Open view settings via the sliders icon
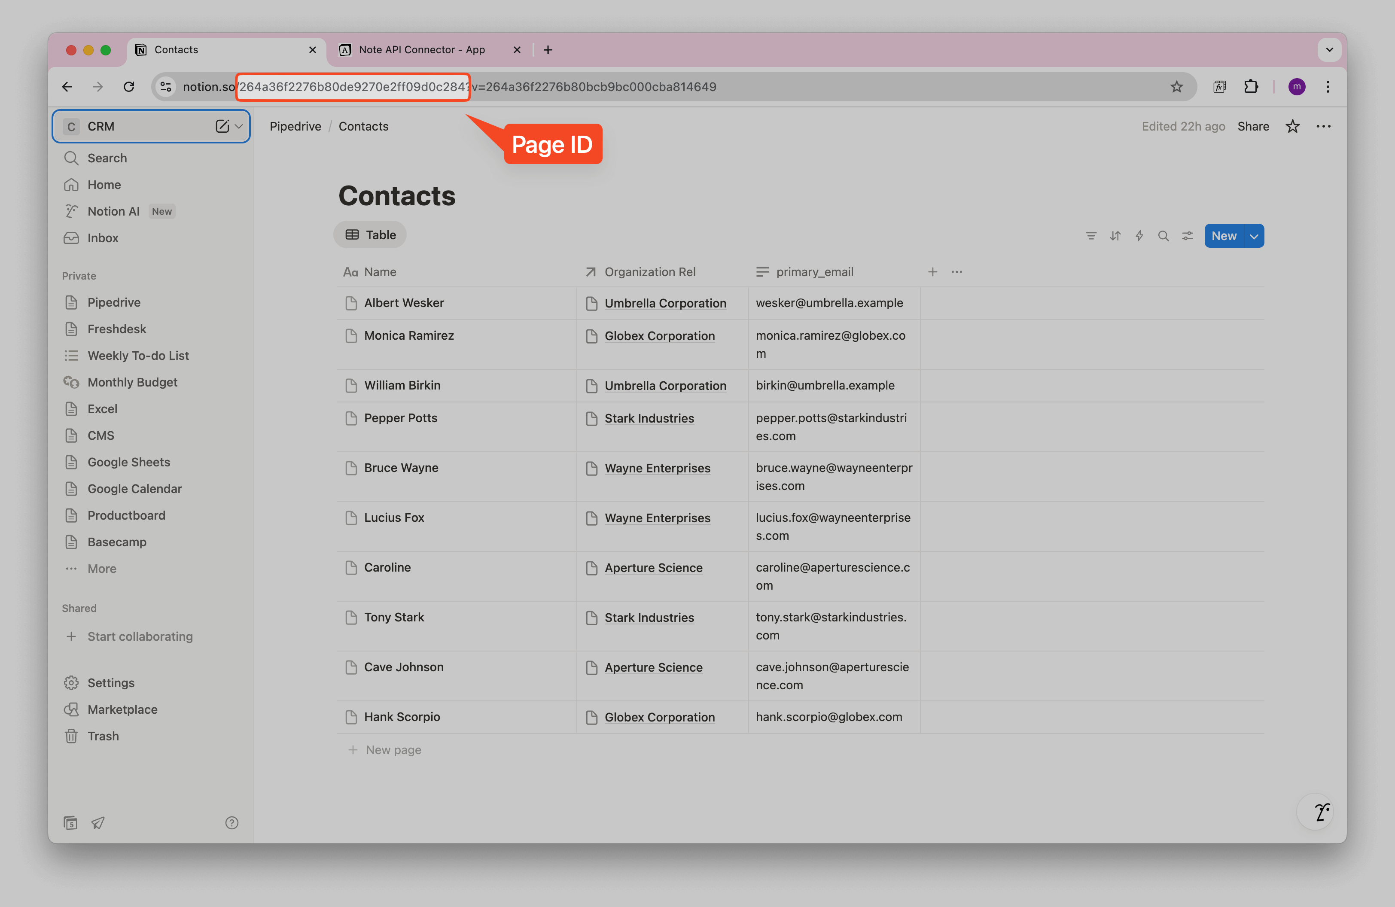 click(x=1188, y=235)
